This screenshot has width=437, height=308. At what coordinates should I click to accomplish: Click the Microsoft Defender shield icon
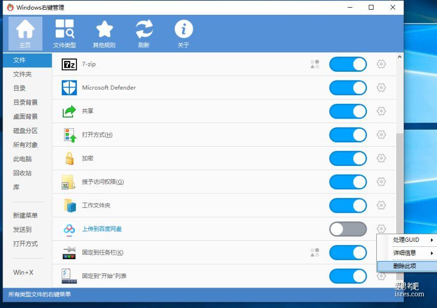(69, 88)
